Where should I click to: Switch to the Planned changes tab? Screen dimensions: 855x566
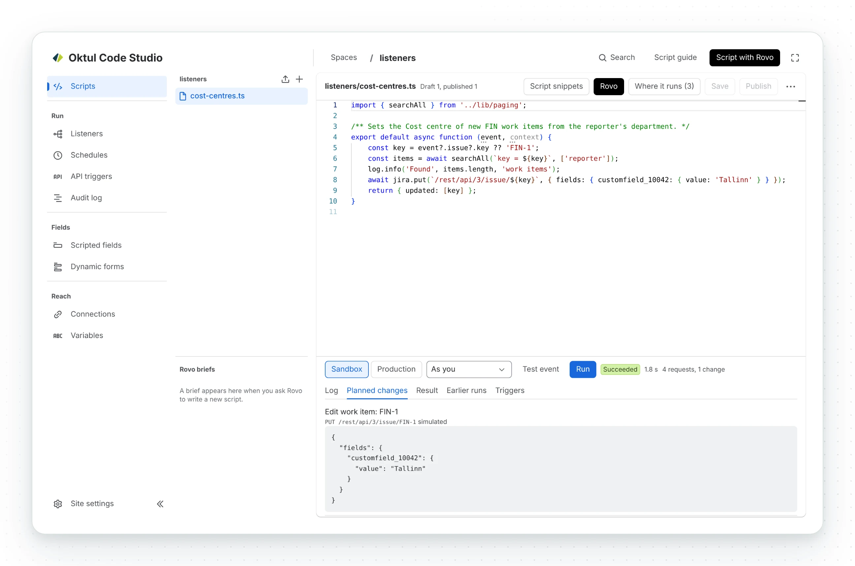coord(377,391)
